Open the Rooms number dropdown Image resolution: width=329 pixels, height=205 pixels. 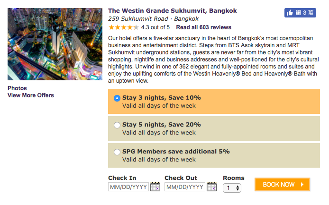click(x=232, y=188)
